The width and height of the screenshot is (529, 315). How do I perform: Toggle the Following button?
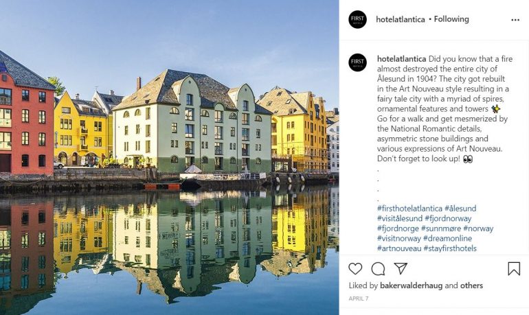451,19
